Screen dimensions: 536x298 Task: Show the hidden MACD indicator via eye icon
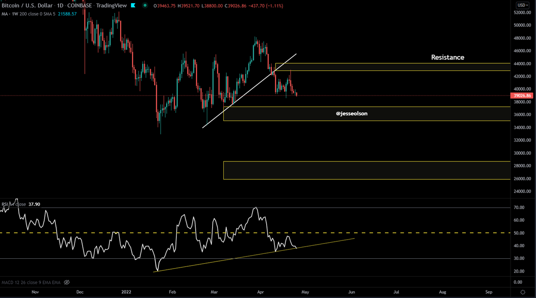(x=67, y=282)
